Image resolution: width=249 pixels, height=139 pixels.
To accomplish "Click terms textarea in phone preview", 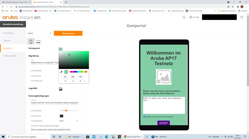I will (x=164, y=105).
